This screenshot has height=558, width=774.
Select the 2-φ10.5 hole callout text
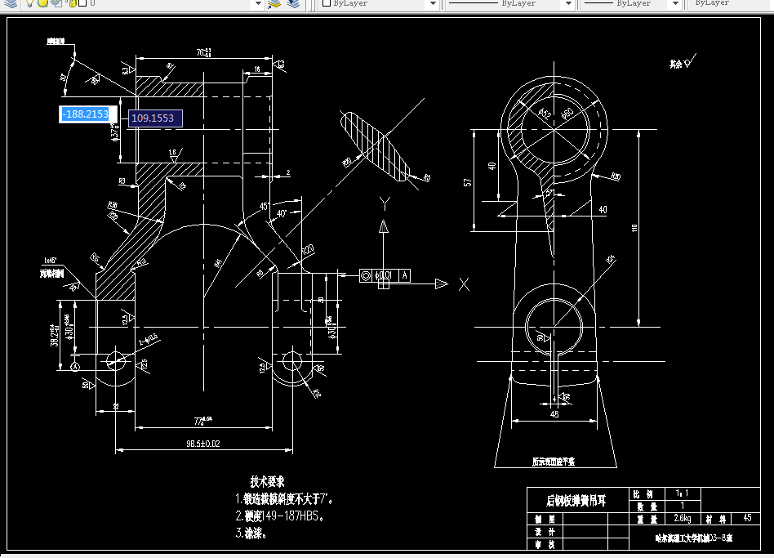[x=148, y=340]
